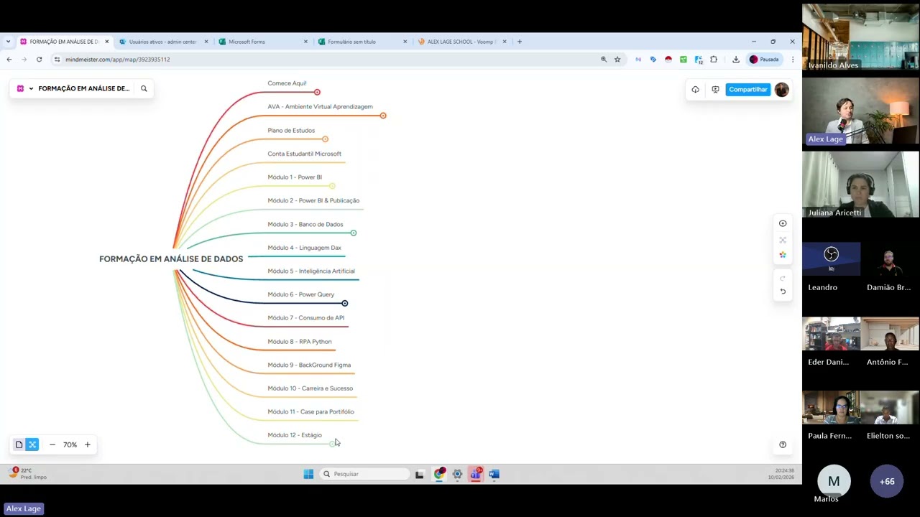
Task: Open the Windows Start menu
Action: 308,474
